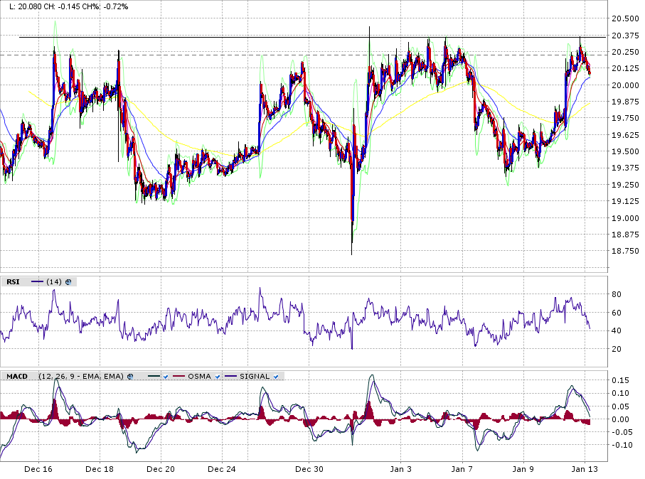Viewport: 645px width, 479px height.
Task: Click the RSI line color swatch
Action: (38, 282)
